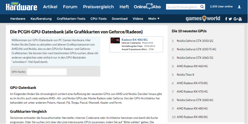Click the Grafikkarten-Vergleich heading
This screenshot has height=124, width=248.
coord(28,112)
